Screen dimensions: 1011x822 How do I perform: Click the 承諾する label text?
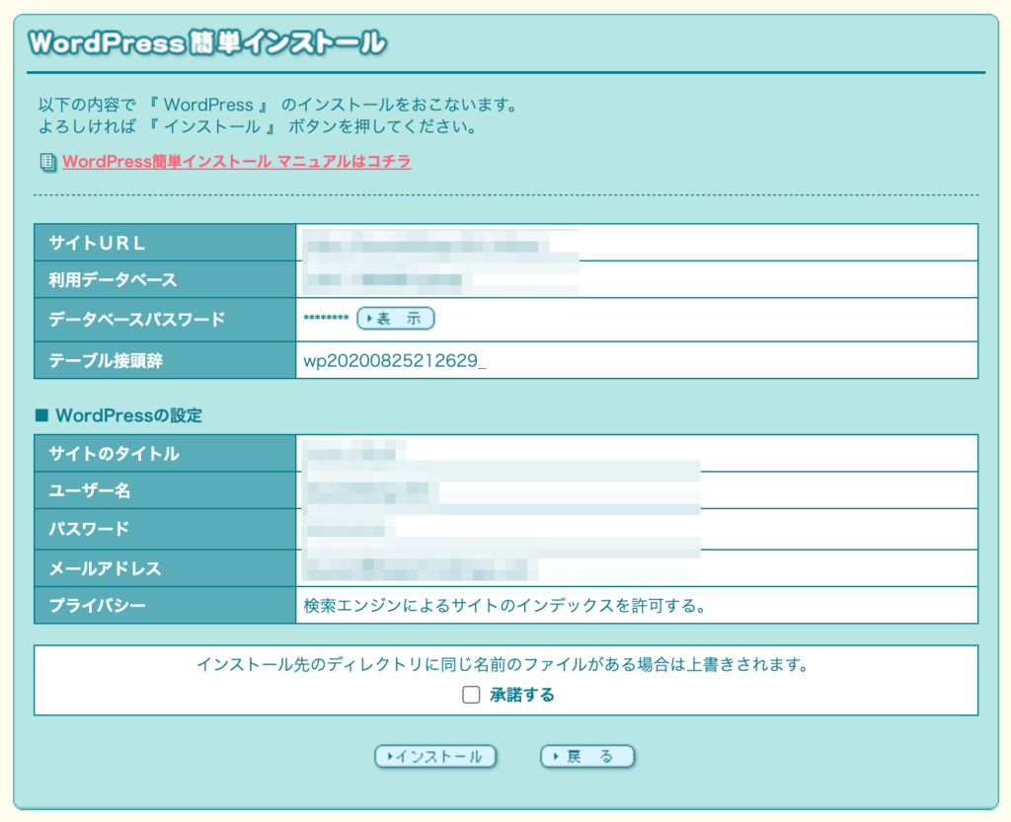[521, 695]
